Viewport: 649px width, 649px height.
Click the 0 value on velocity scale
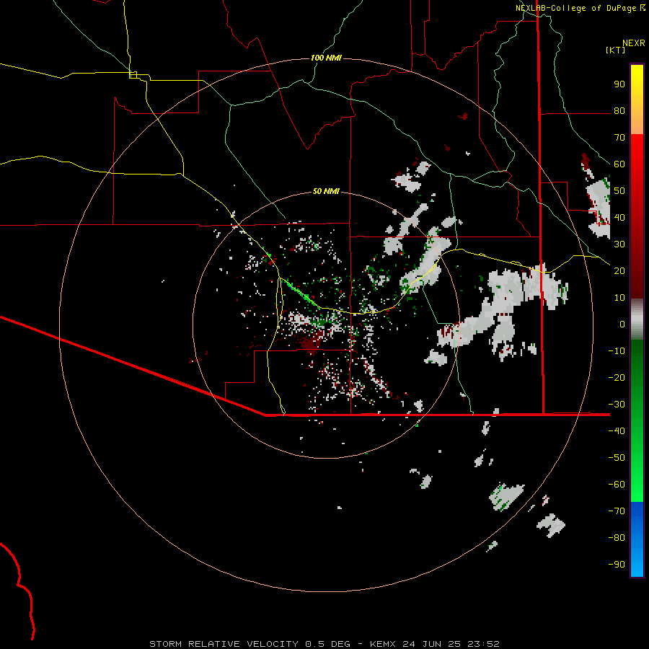click(x=622, y=324)
